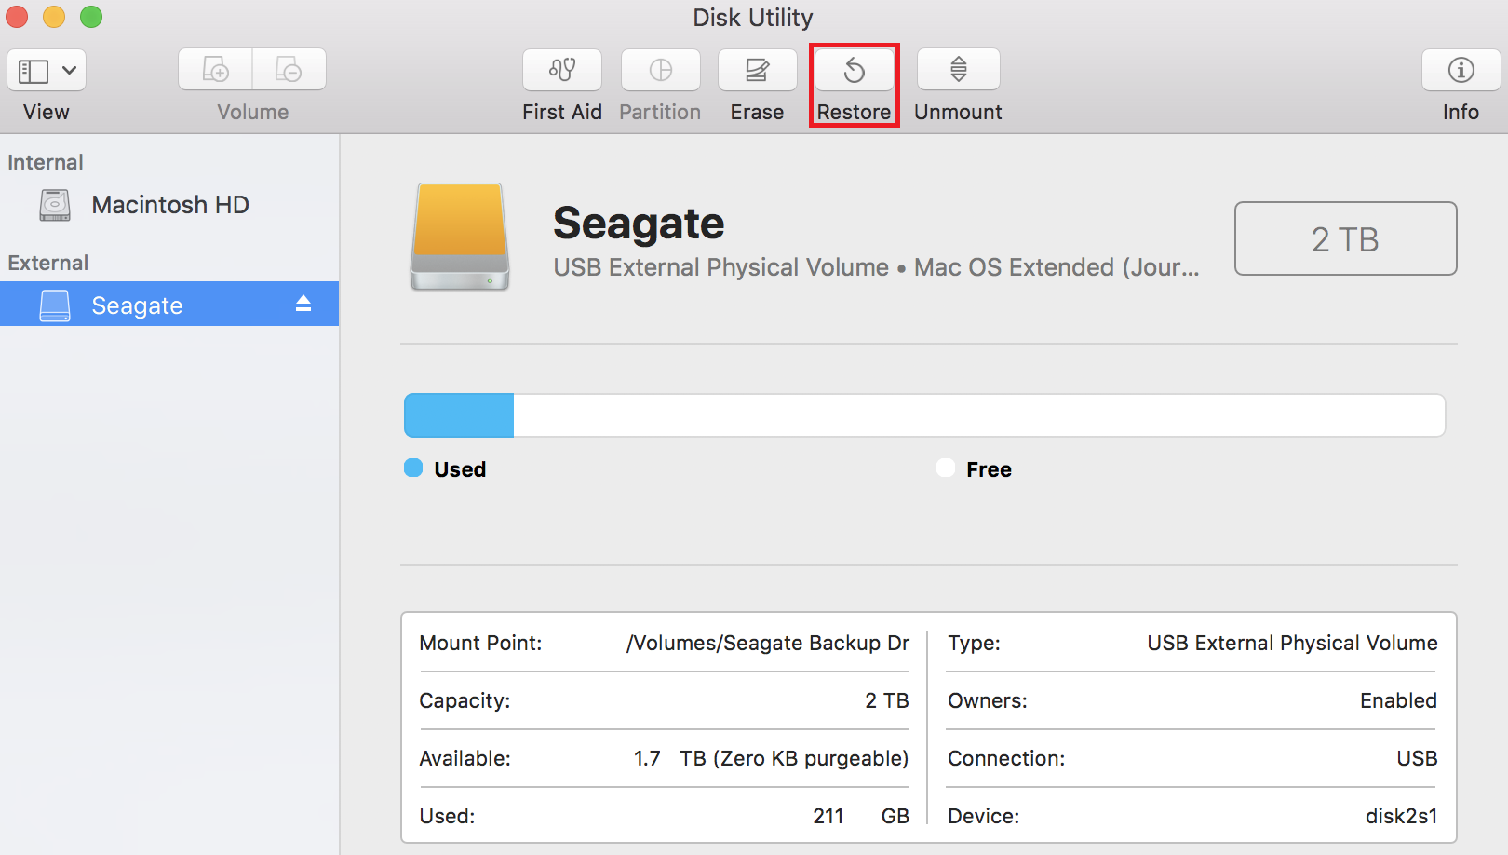The image size is (1508, 855).
Task: Eject the Seagate drive
Action: pos(303,304)
